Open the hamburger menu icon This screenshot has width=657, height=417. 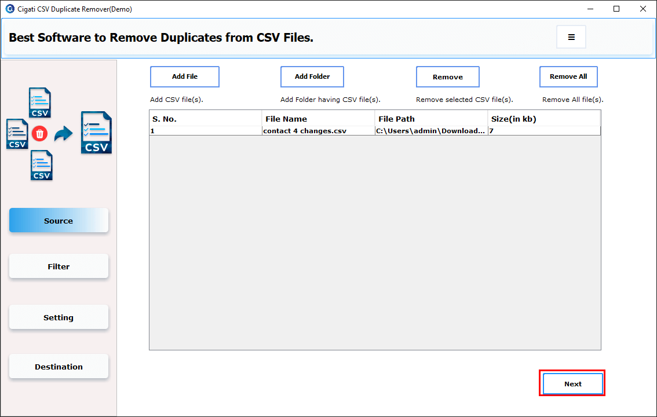[571, 37]
